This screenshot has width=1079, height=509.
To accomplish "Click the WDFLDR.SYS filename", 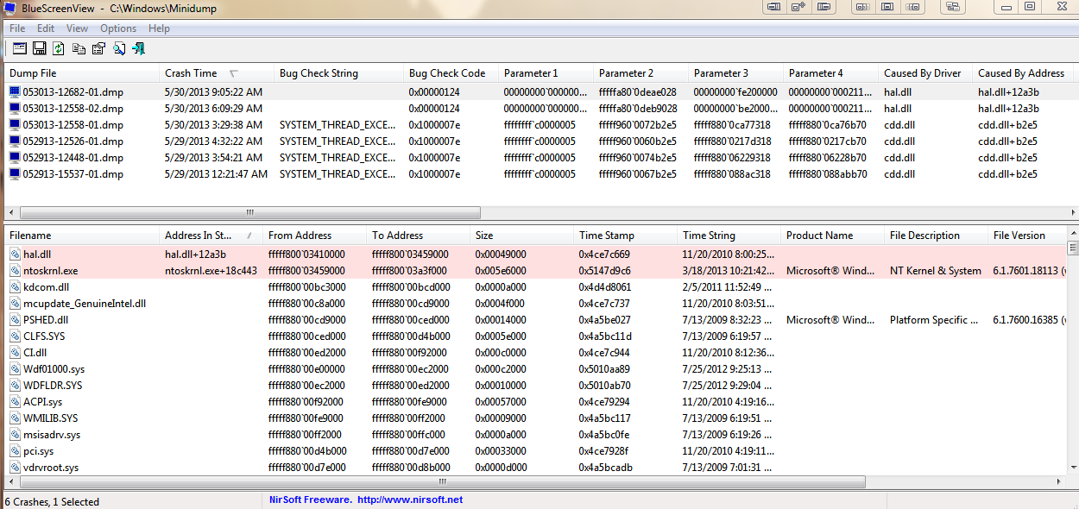I will [53, 386].
